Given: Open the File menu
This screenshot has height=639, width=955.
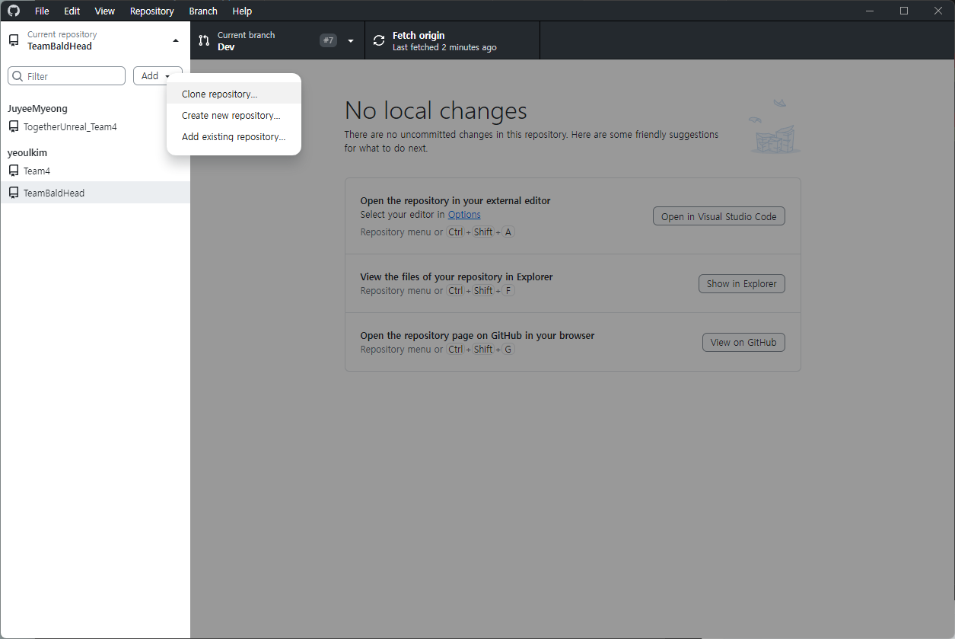Looking at the screenshot, I should pos(42,11).
